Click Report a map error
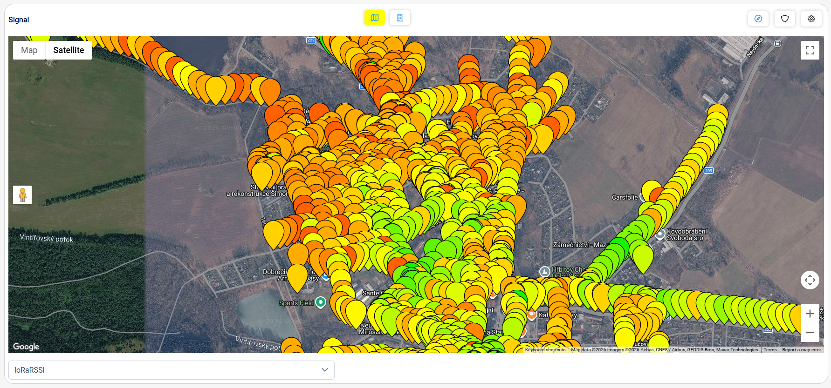The width and height of the screenshot is (831, 388). click(x=802, y=350)
